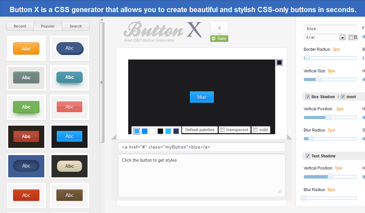This screenshot has width=365, height=213.
Task: Switch to the Popular tab
Action: 48,26
